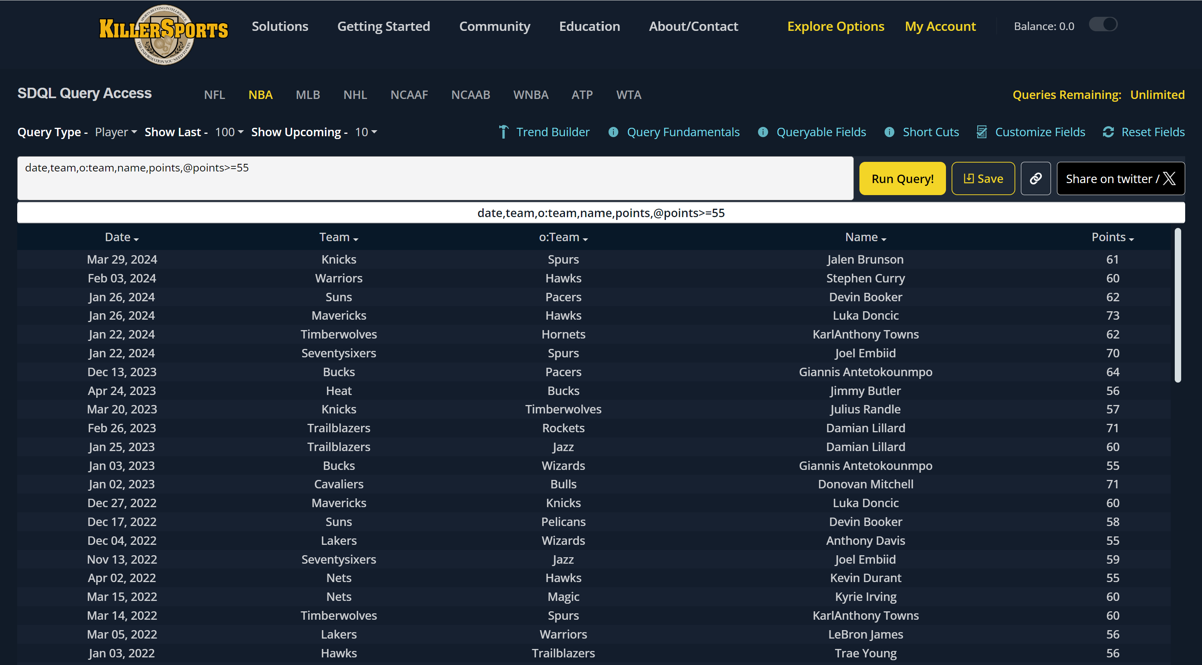Sort by the Name column header
This screenshot has width=1202, height=665.
pos(865,237)
